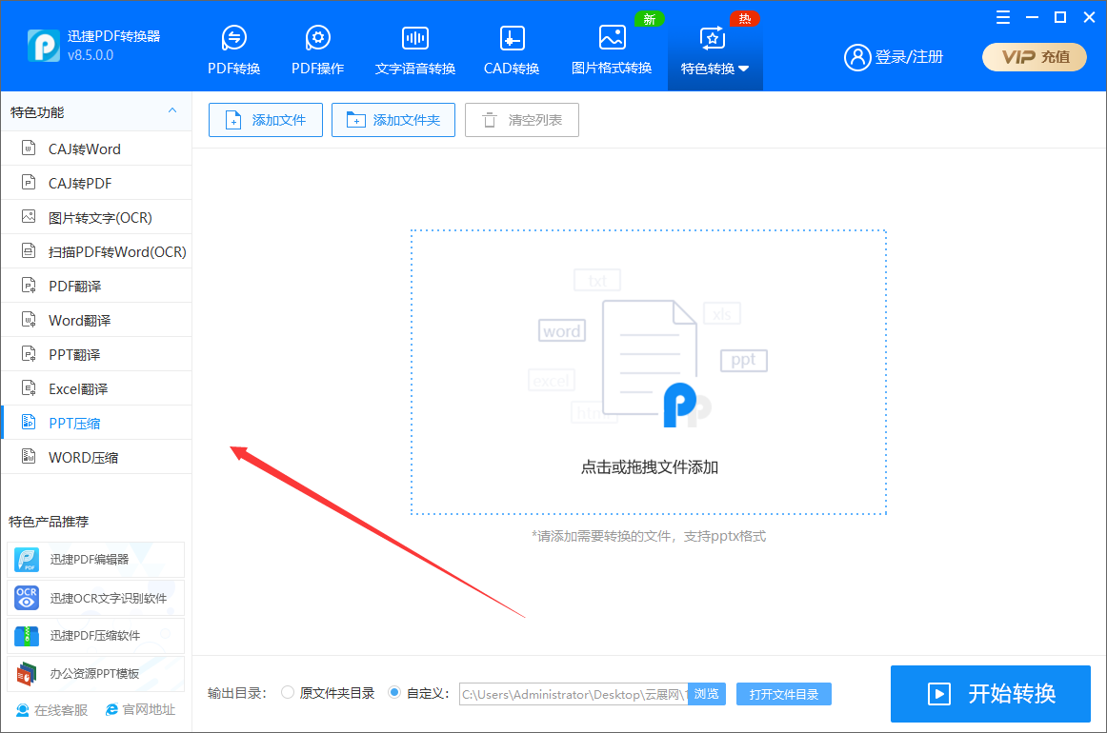Open 在线客服 support link
The height and width of the screenshot is (733, 1107).
[x=51, y=710]
